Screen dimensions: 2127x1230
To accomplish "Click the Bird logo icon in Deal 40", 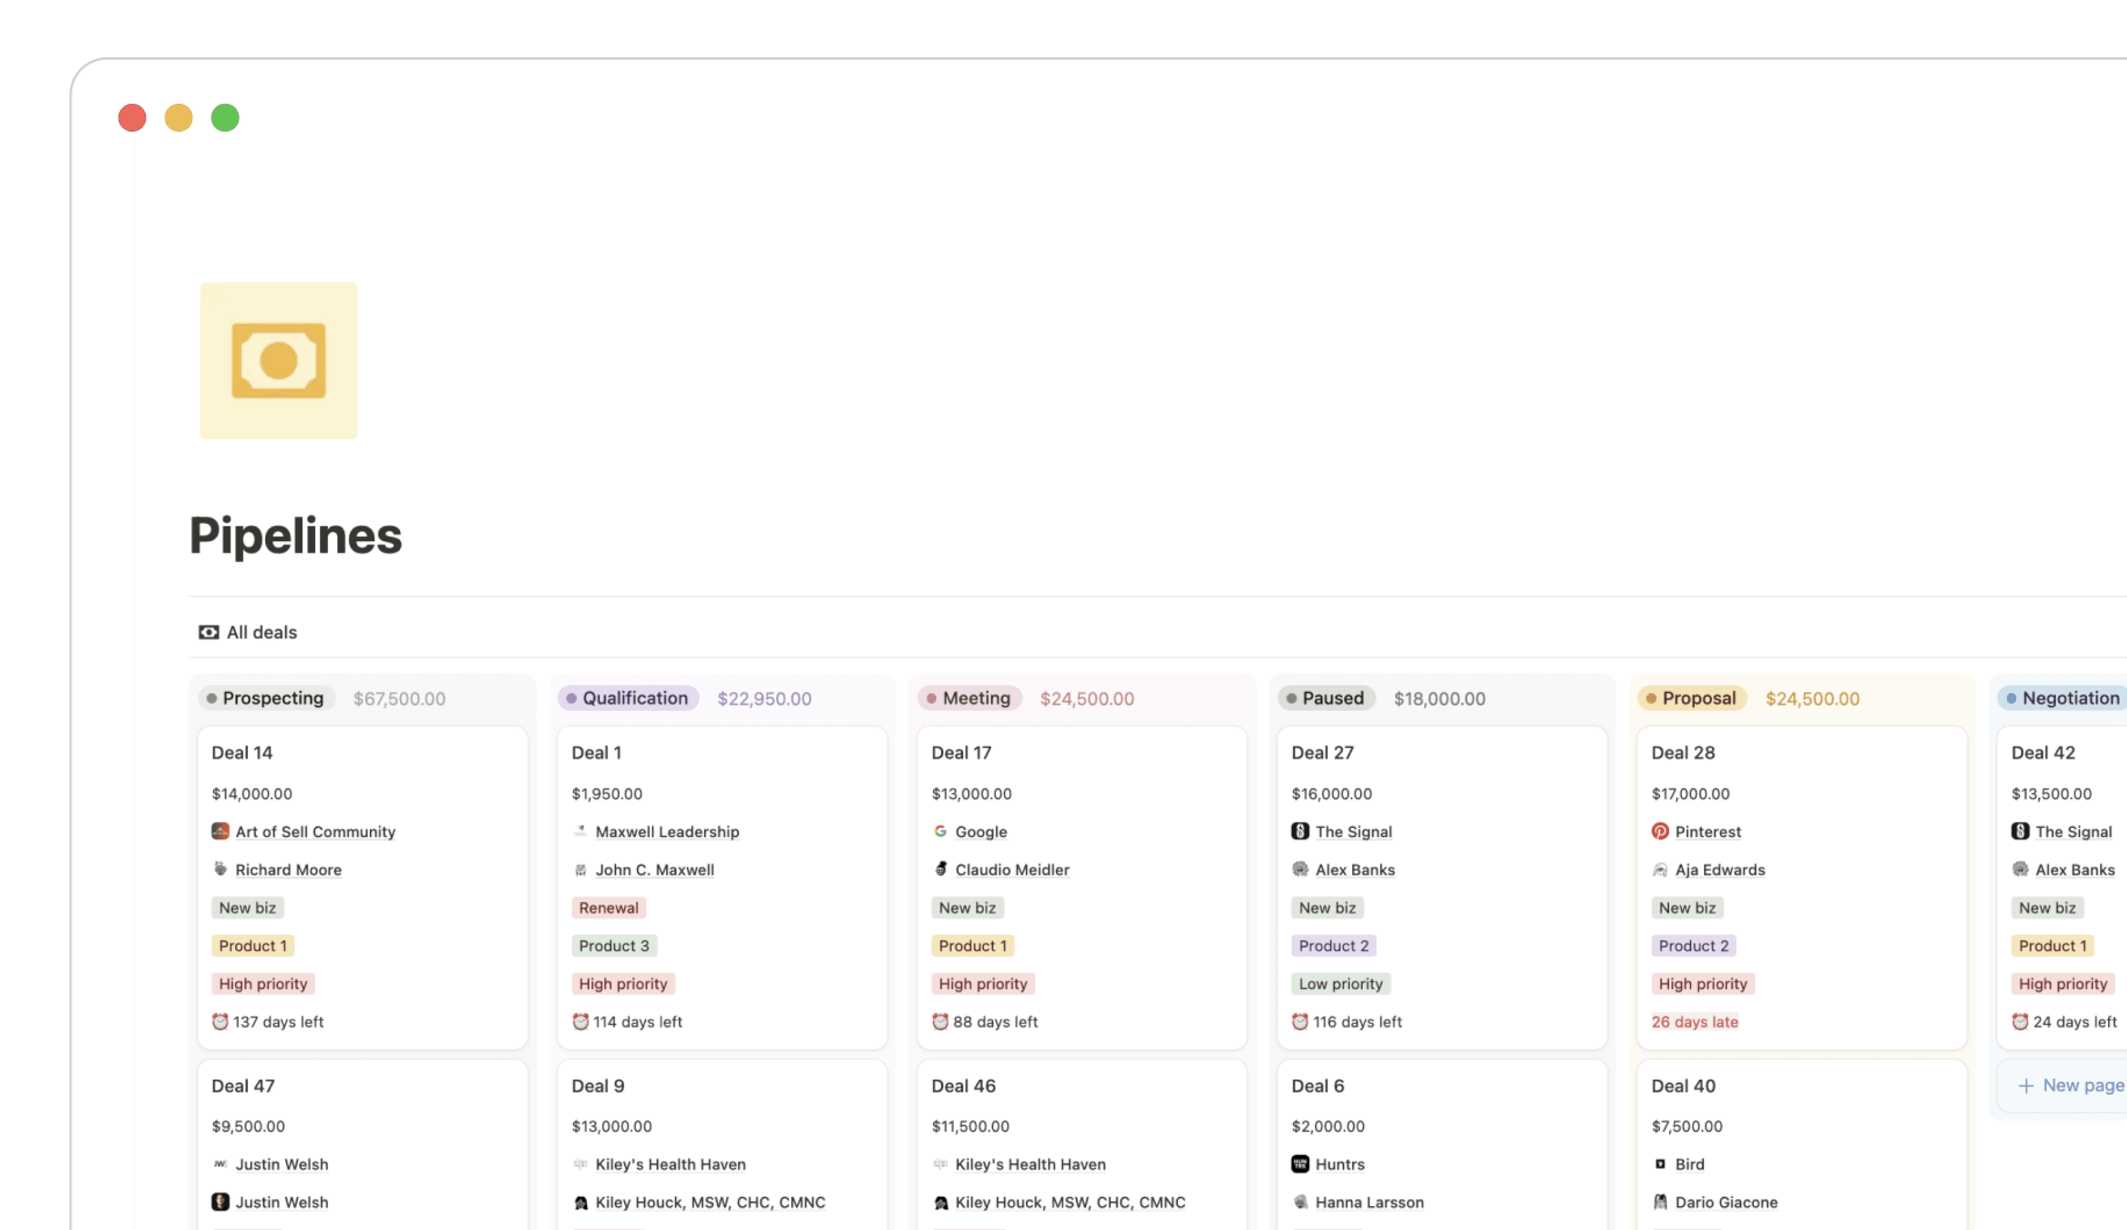I will coord(1660,1164).
